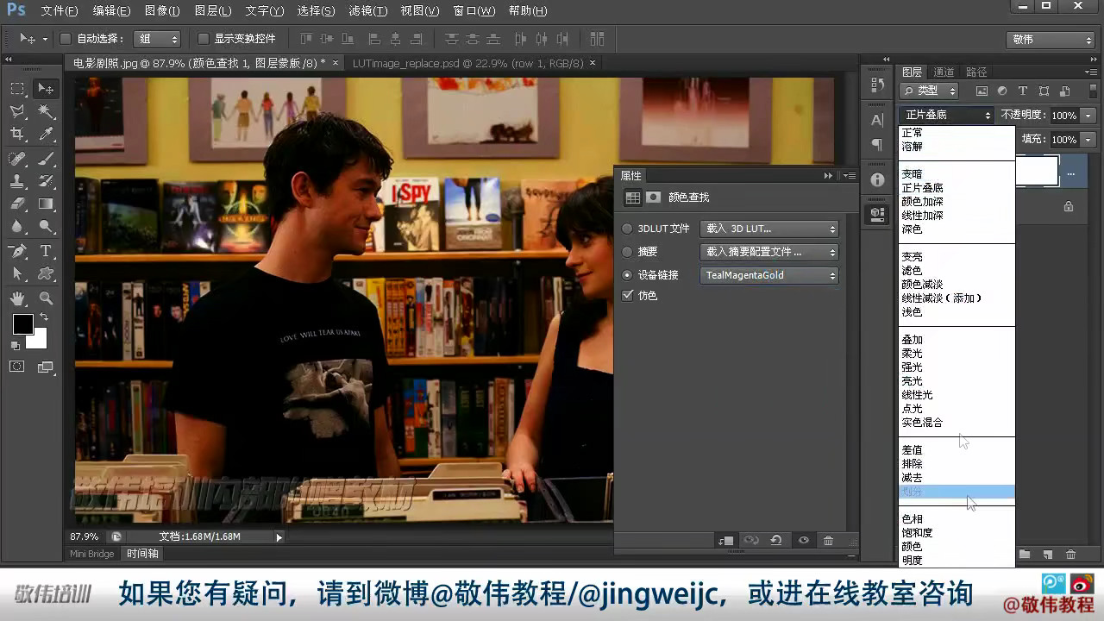Screen dimensions: 1104x621
Task: Select the Spot Healing Brush tool
Action: coord(17,159)
